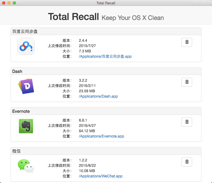Screen dimensions: 212x183
Task: Select the 百度云同步盘 section header
Action: [x=106, y=31]
